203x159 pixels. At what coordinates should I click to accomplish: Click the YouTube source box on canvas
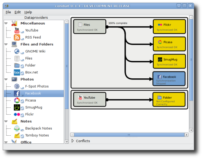pos(90,99)
